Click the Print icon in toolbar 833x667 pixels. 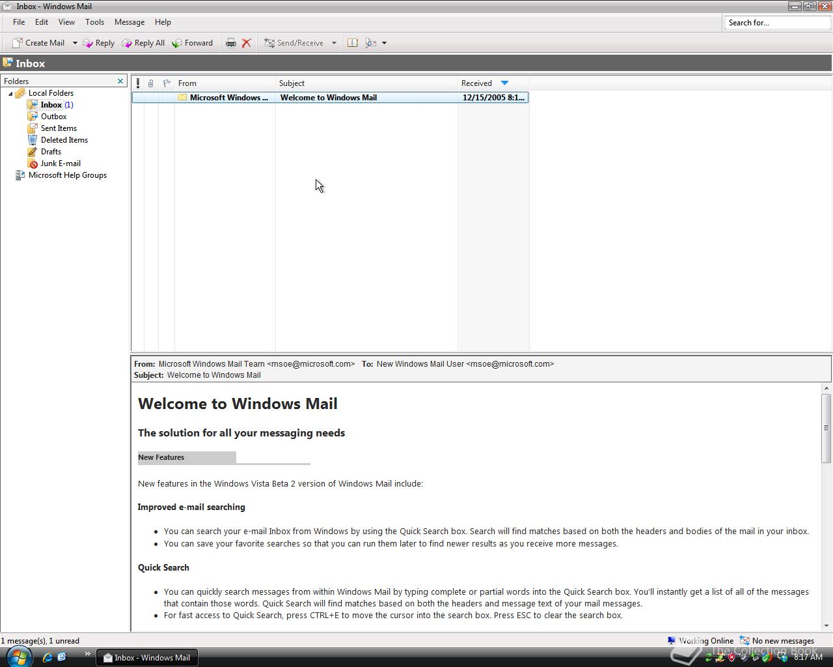230,43
